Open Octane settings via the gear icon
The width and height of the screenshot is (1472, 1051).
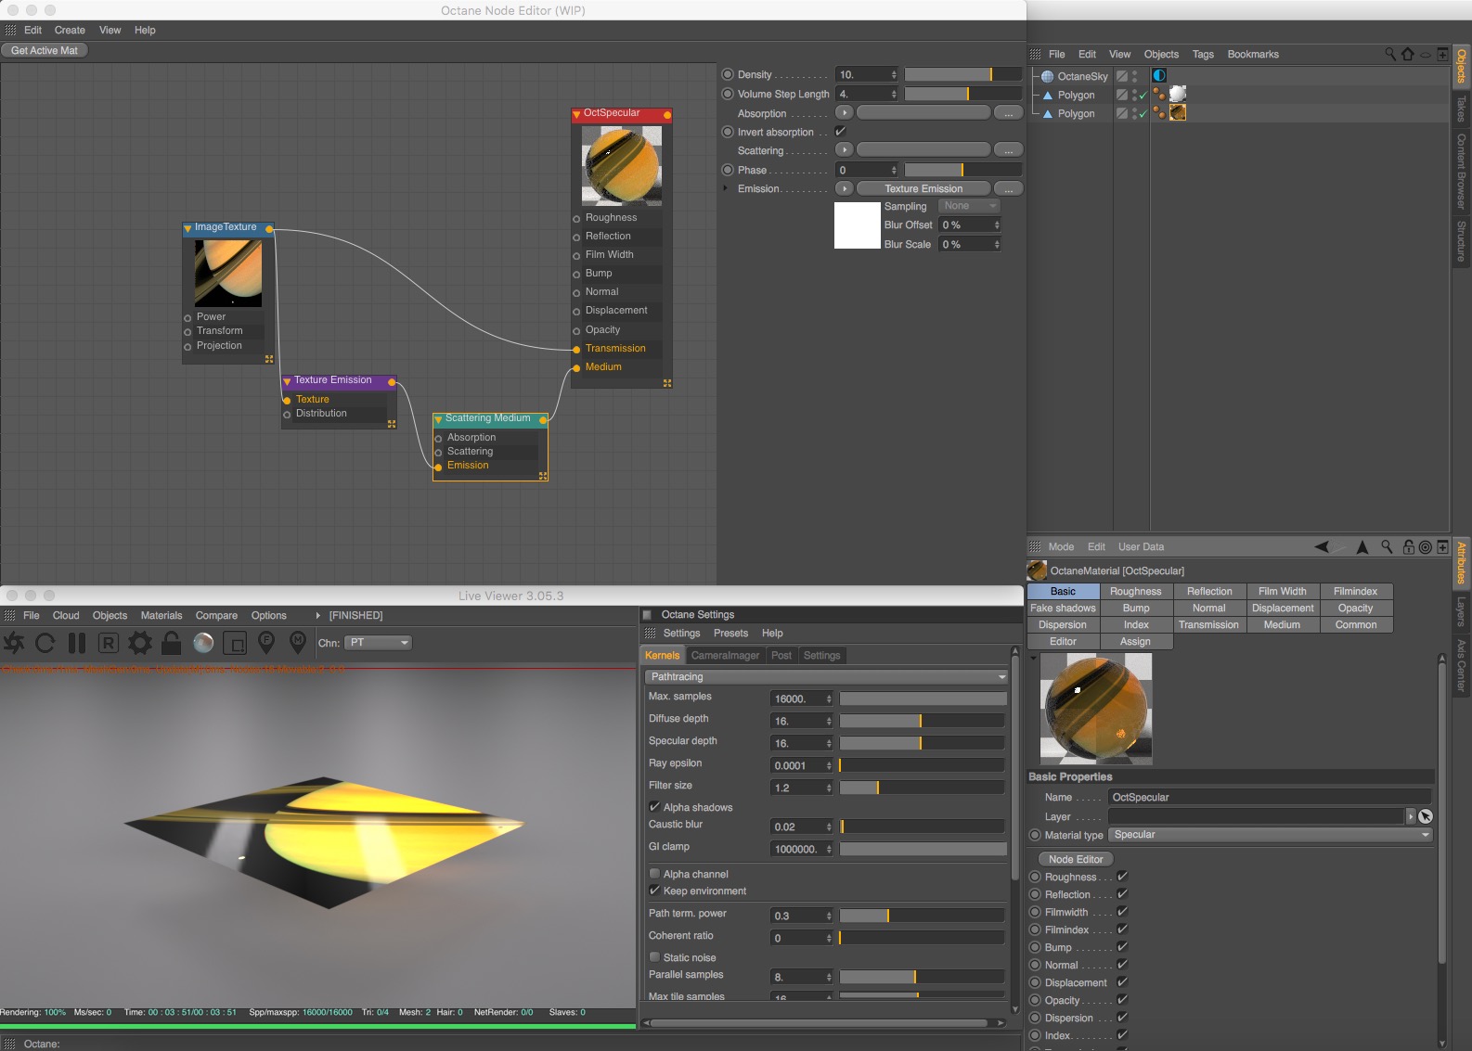[139, 642]
